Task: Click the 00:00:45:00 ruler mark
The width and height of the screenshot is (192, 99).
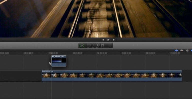Action: 126,53
